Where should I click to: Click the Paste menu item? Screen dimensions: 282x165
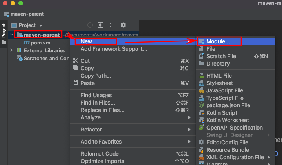(x=133, y=83)
